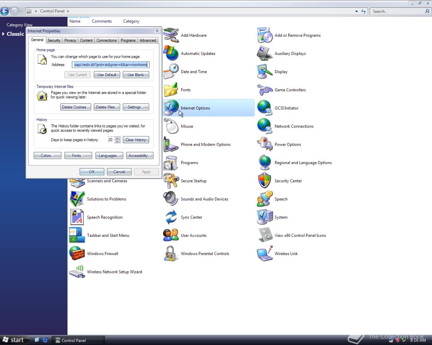Open the Display icon
The height and width of the screenshot is (345, 432).
(x=265, y=71)
